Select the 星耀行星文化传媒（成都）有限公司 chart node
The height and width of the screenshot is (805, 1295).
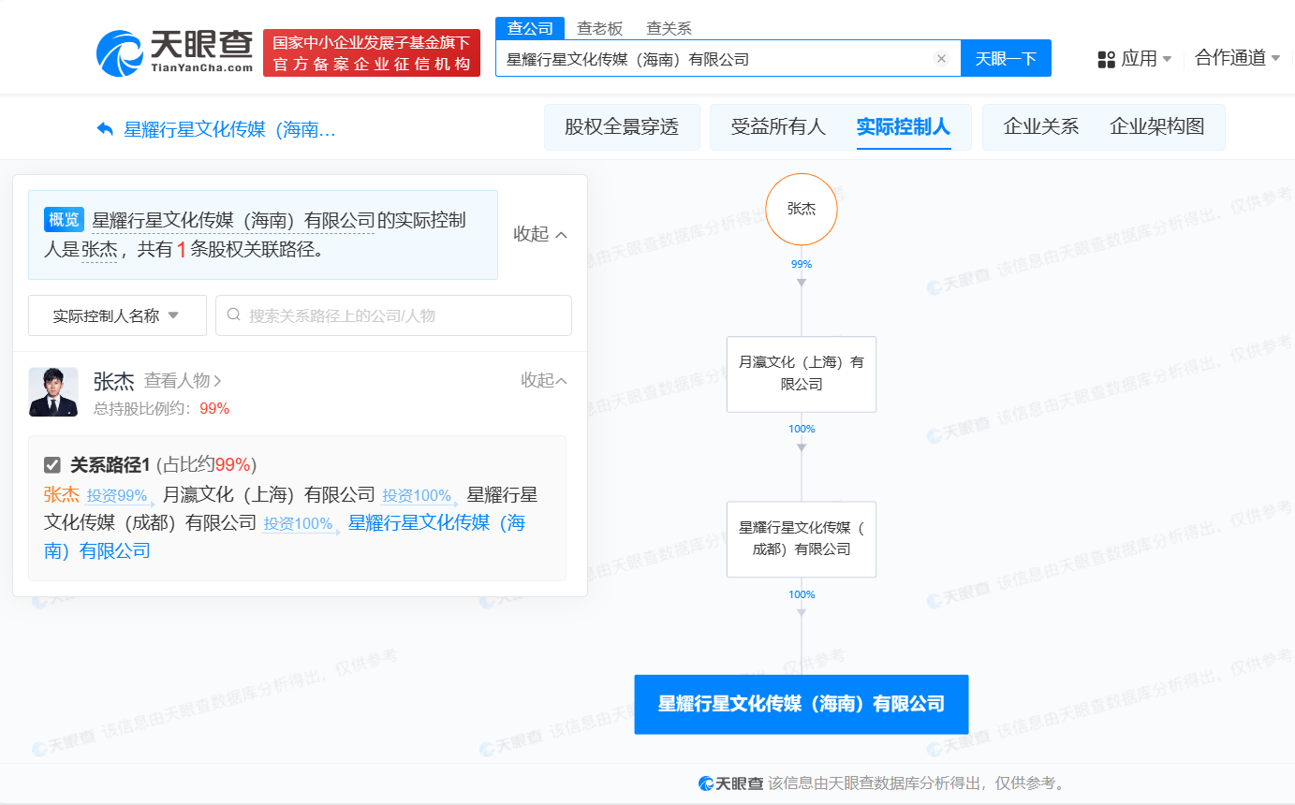click(x=802, y=539)
